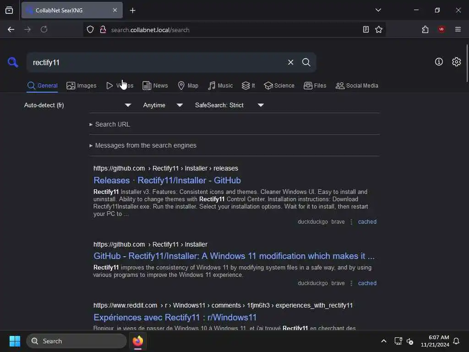Click the page vertical scrollbar

[467, 63]
